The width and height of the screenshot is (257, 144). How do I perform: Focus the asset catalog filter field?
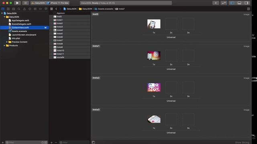(x=74, y=142)
